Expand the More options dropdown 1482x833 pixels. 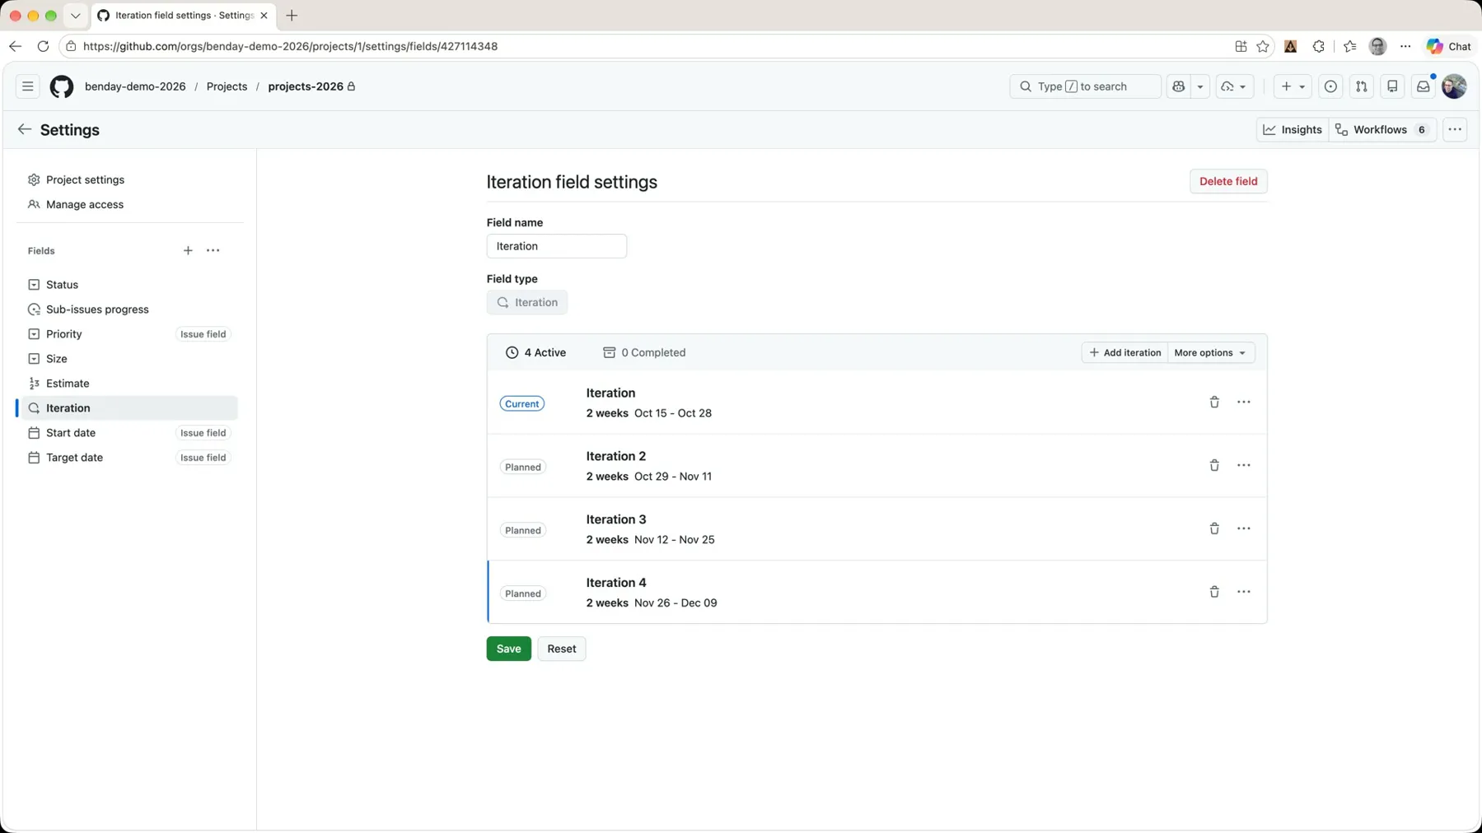point(1211,352)
